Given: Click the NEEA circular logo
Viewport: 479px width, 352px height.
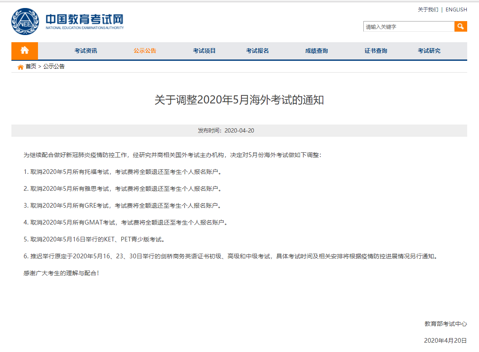Looking at the screenshot, I should point(25,22).
